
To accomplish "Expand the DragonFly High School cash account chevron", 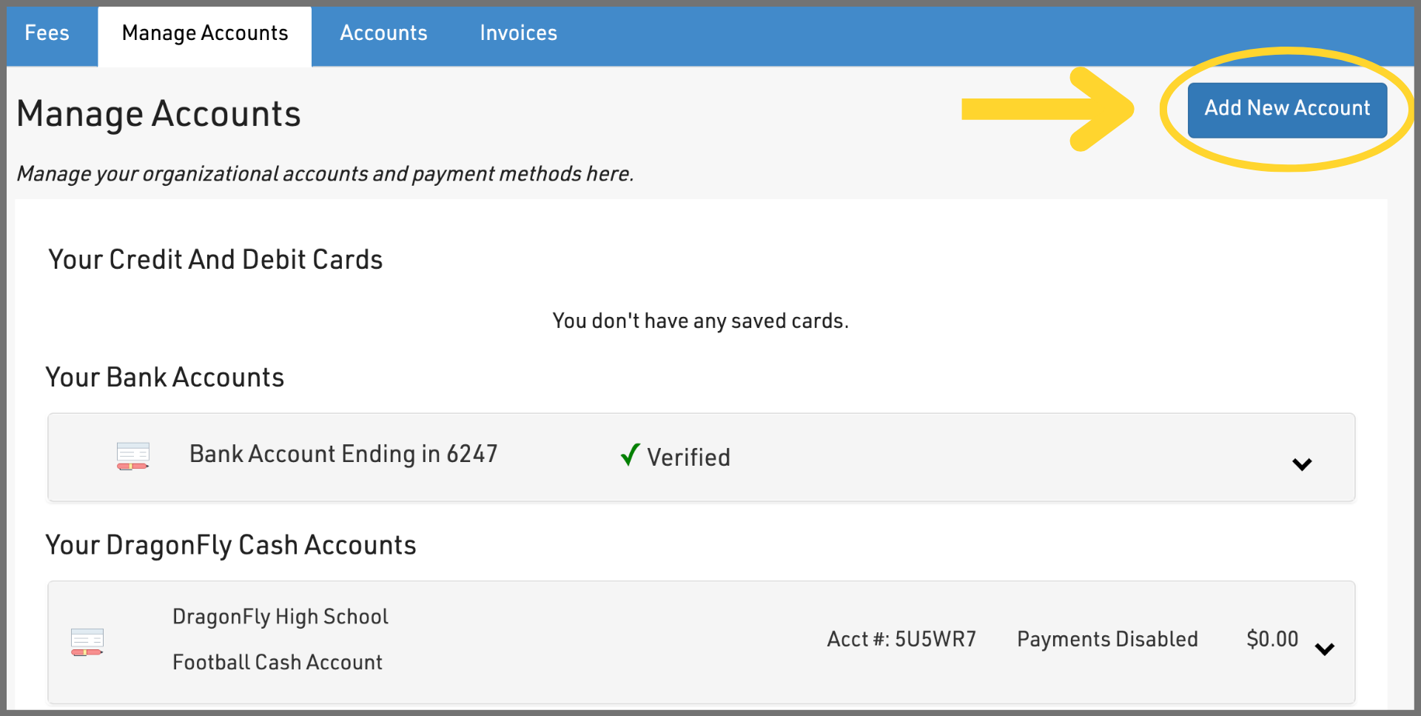I will coord(1324,649).
